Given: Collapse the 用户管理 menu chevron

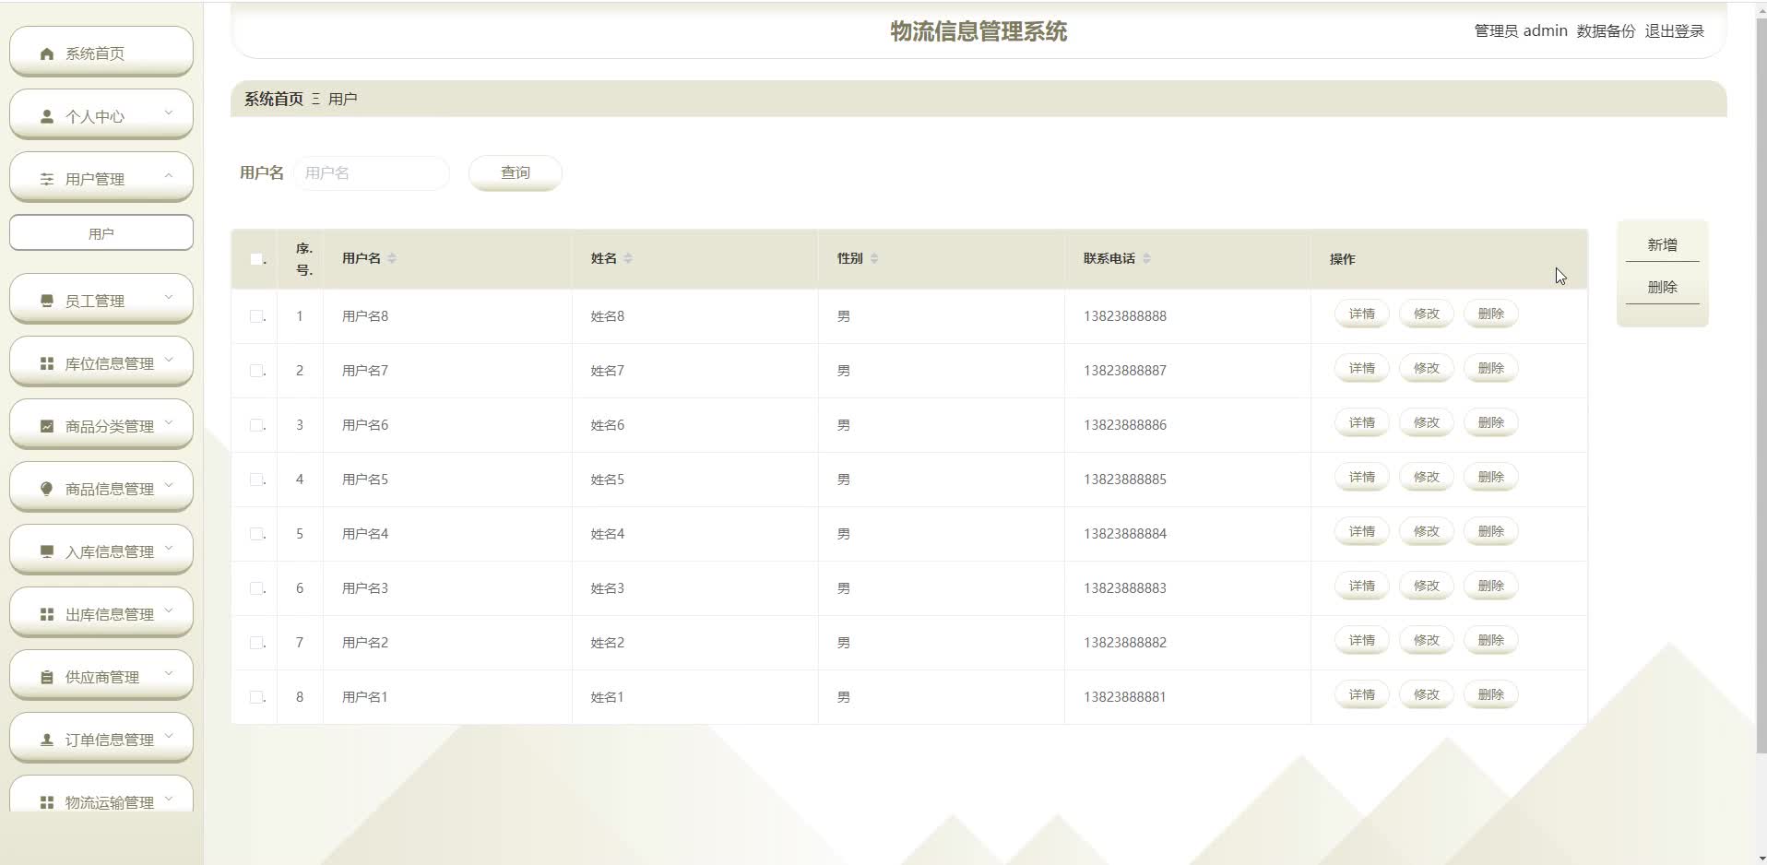Looking at the screenshot, I should coord(169,175).
